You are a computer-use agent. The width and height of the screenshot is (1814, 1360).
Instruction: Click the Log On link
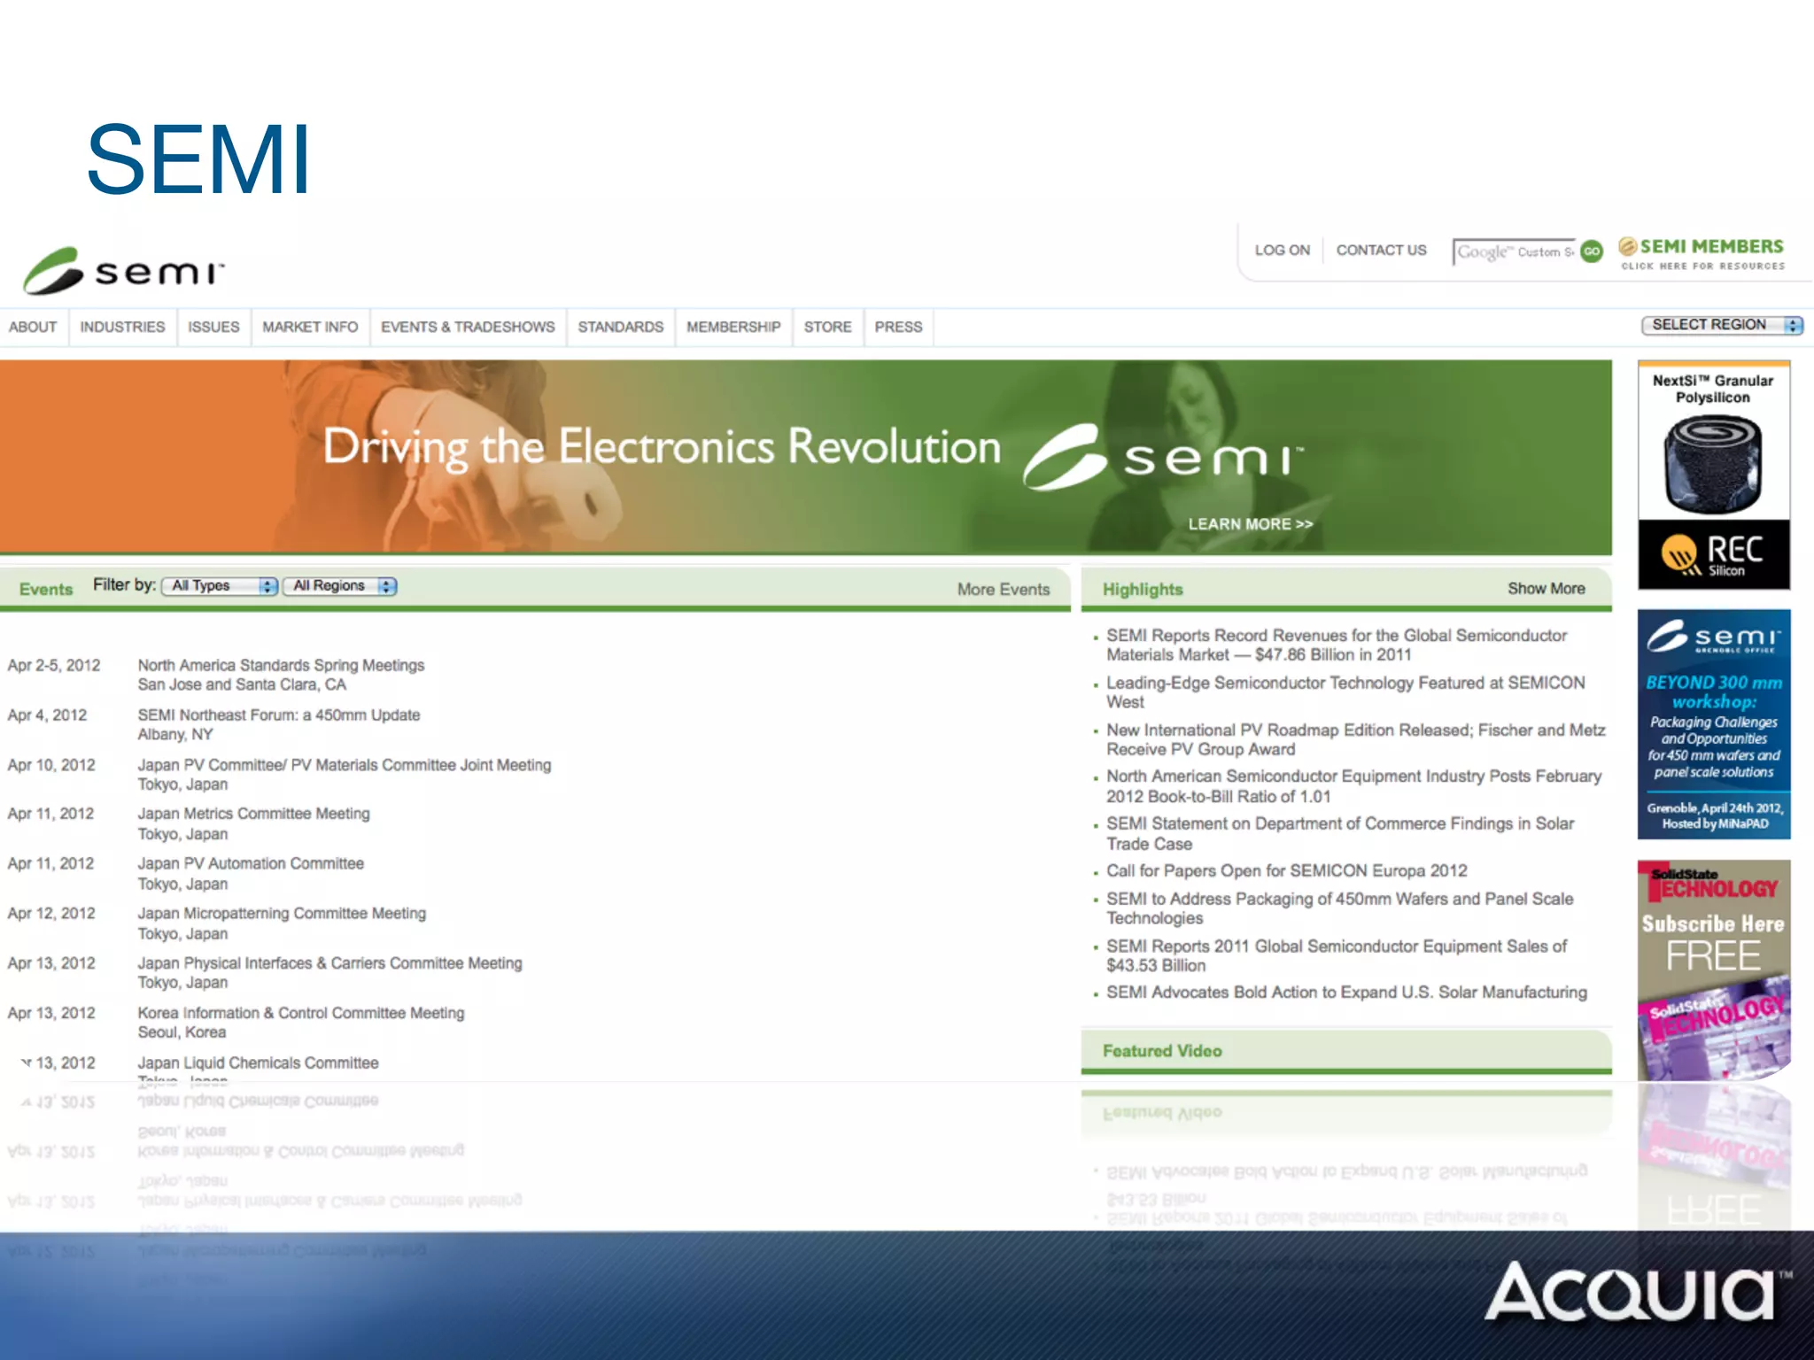(x=1282, y=251)
